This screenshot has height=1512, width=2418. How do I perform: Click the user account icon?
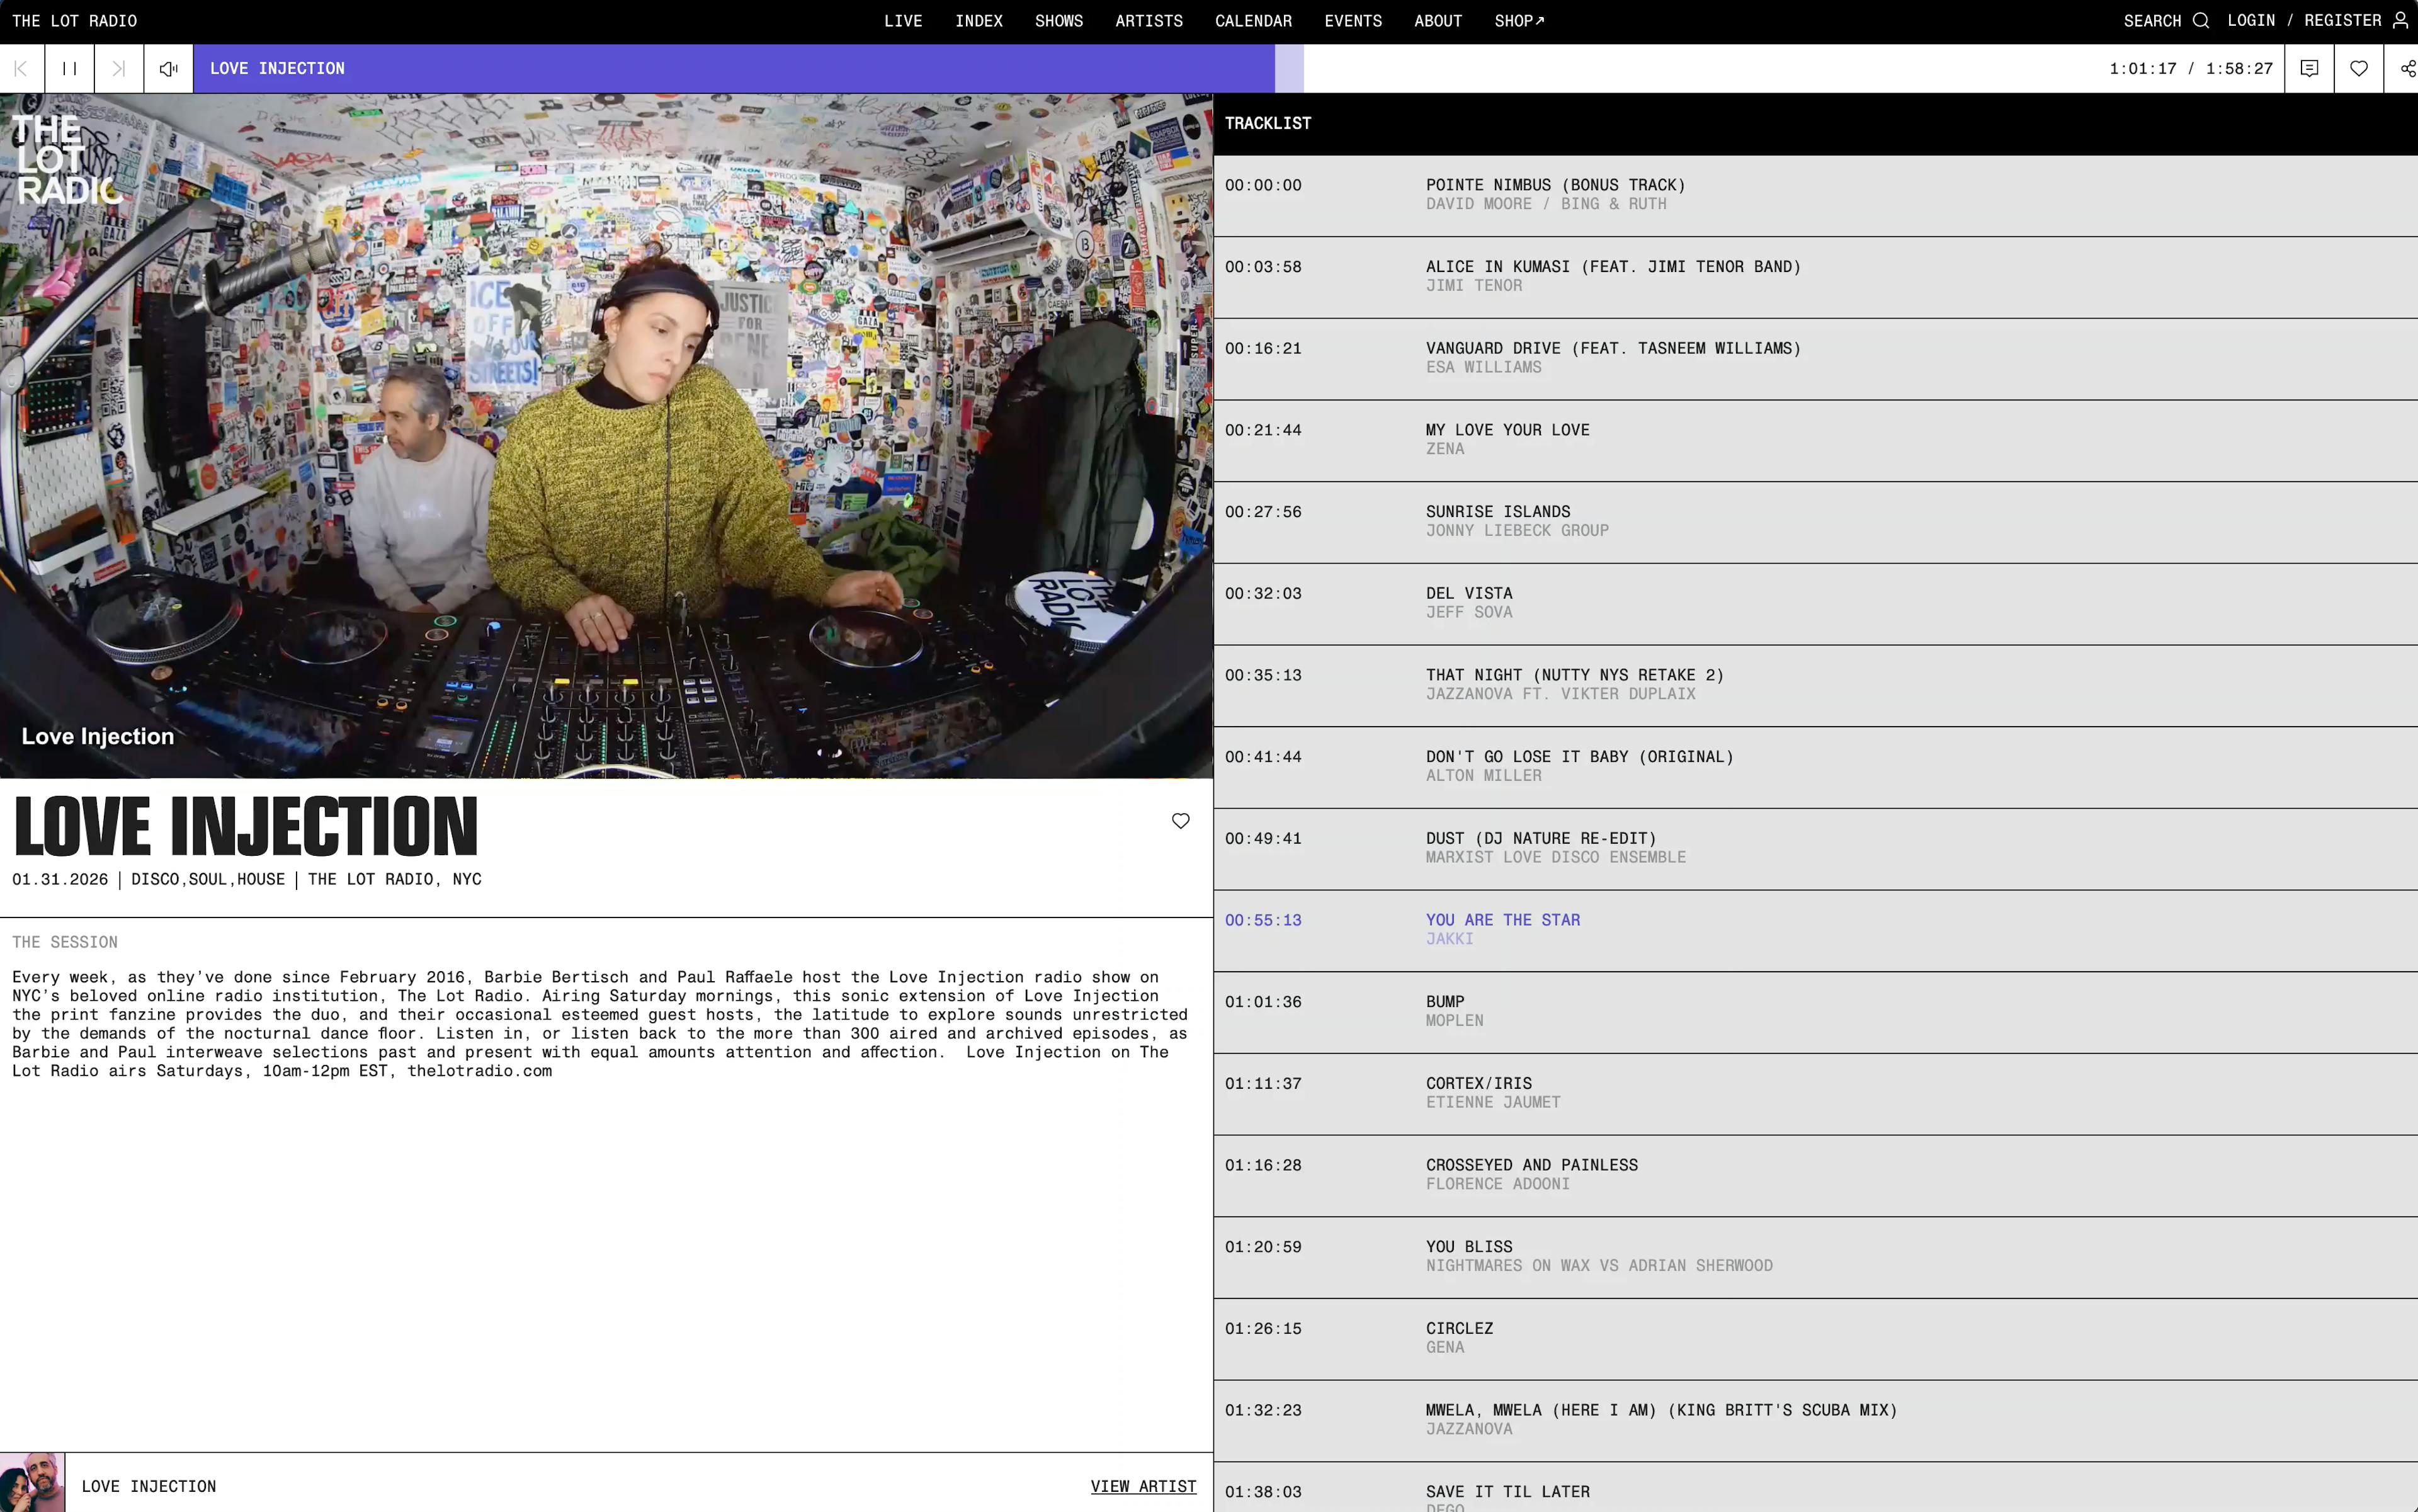tap(2400, 20)
